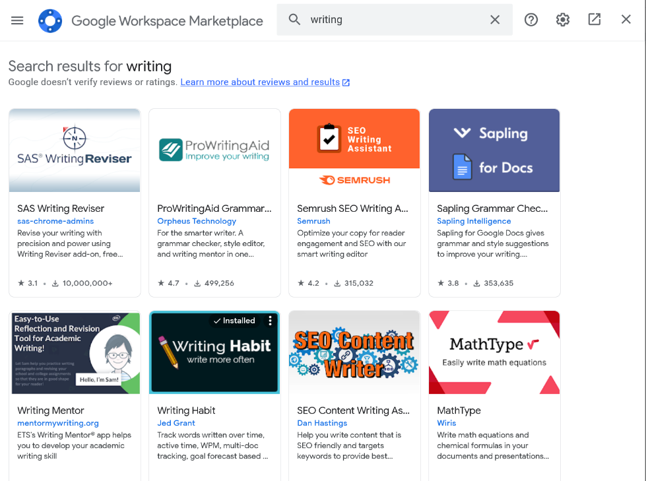
Task: Open the SEO Writing Assistant Semrush banner
Action: tap(354, 150)
